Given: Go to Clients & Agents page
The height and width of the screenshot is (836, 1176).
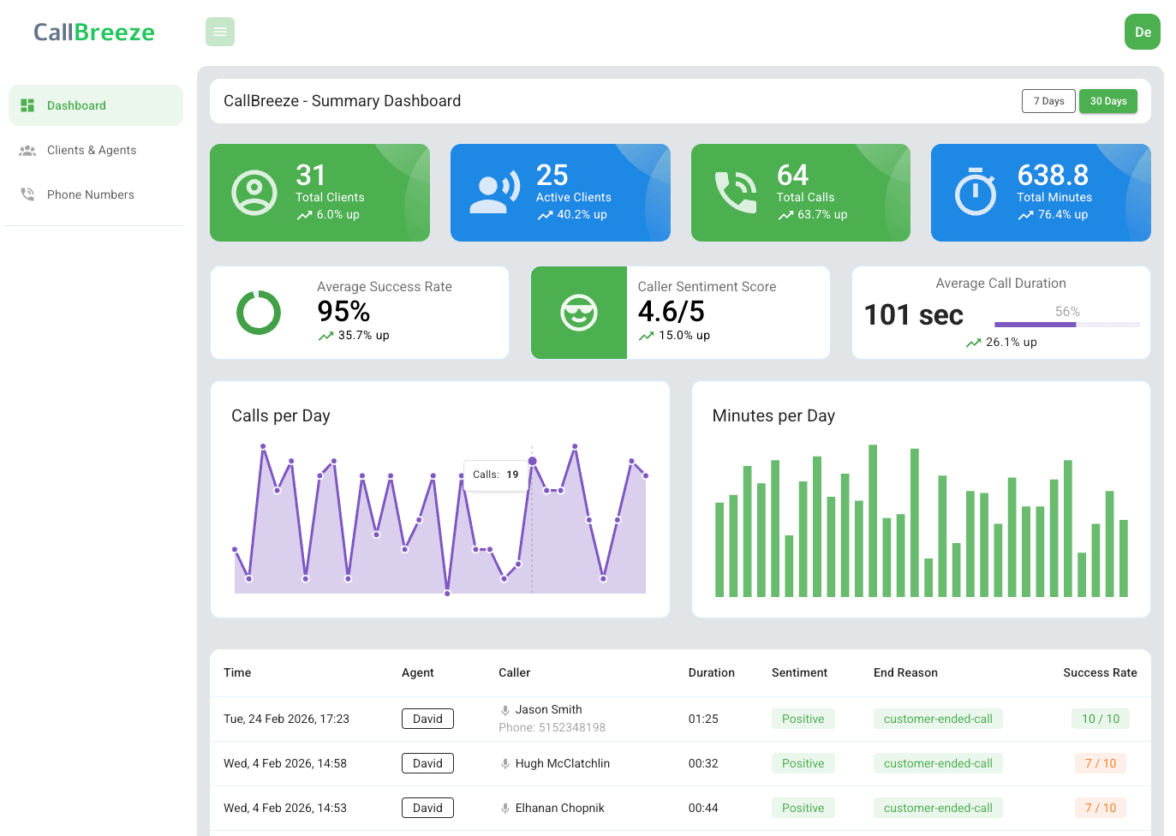Looking at the screenshot, I should [96, 150].
